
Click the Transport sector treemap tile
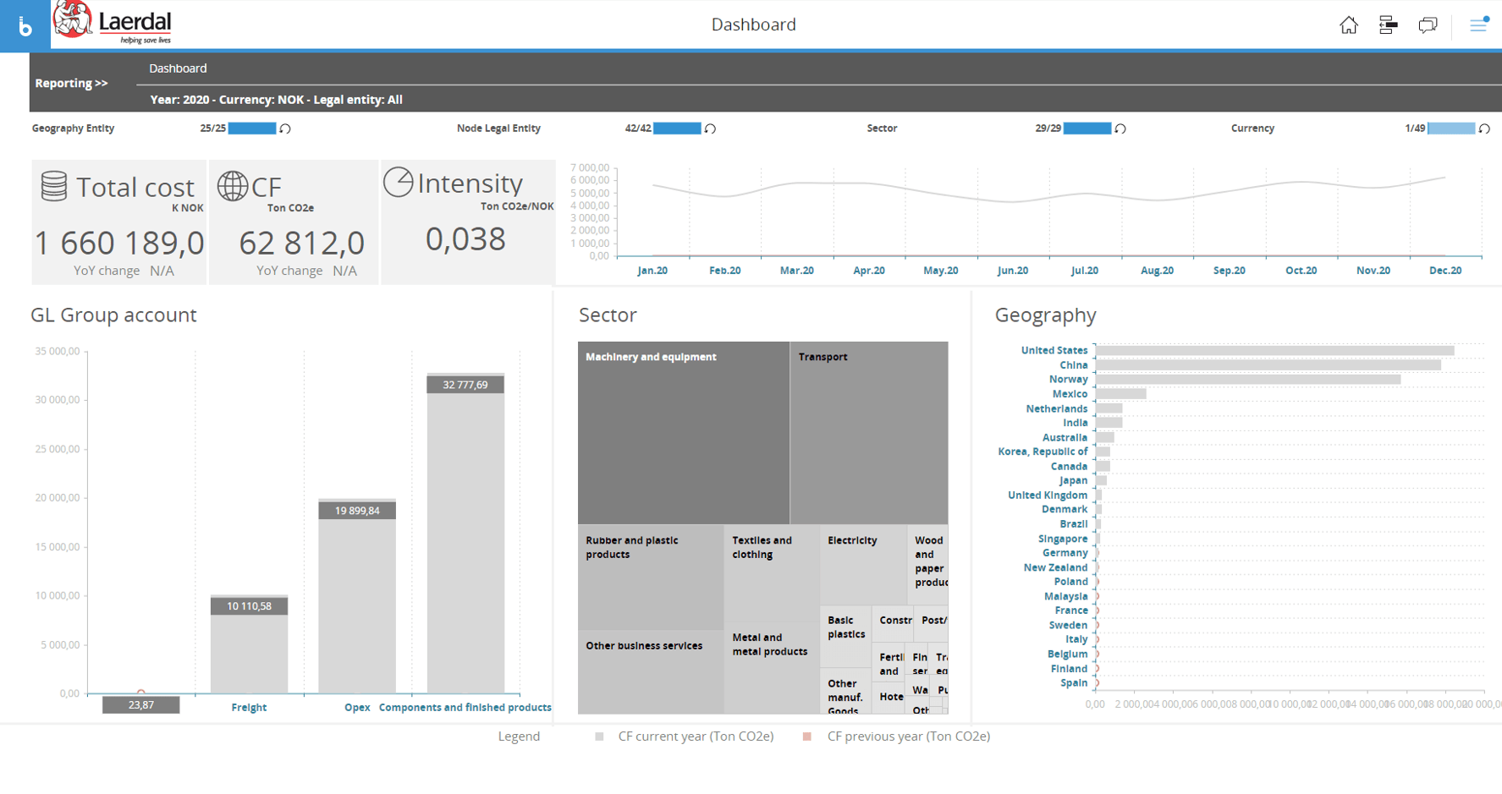coord(868,431)
